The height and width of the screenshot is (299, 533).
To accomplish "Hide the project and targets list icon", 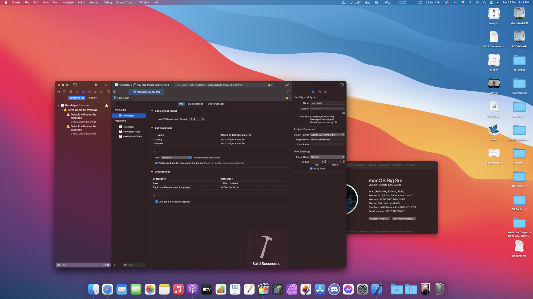I will 115,104.
